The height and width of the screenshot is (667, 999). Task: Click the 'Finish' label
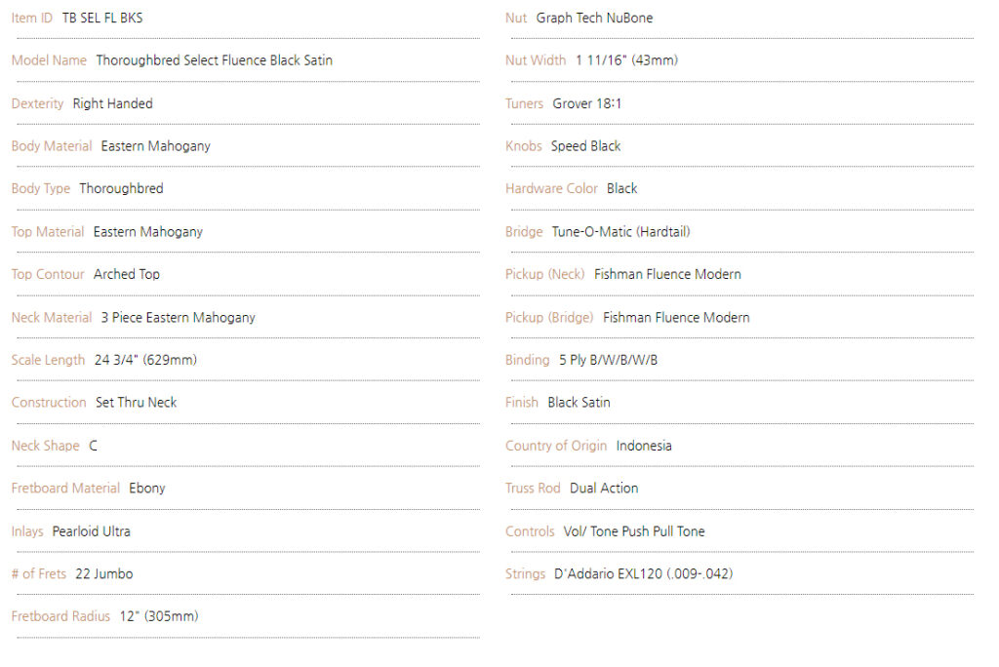coord(522,403)
